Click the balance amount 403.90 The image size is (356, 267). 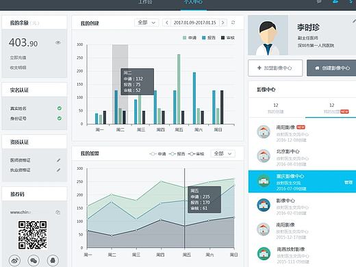(23, 42)
